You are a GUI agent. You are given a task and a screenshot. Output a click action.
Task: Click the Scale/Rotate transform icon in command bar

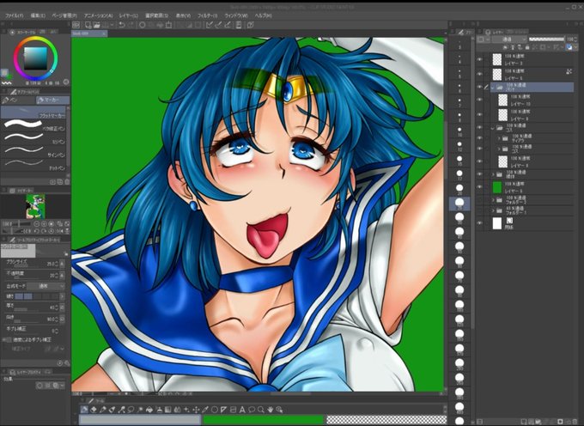pos(168,25)
